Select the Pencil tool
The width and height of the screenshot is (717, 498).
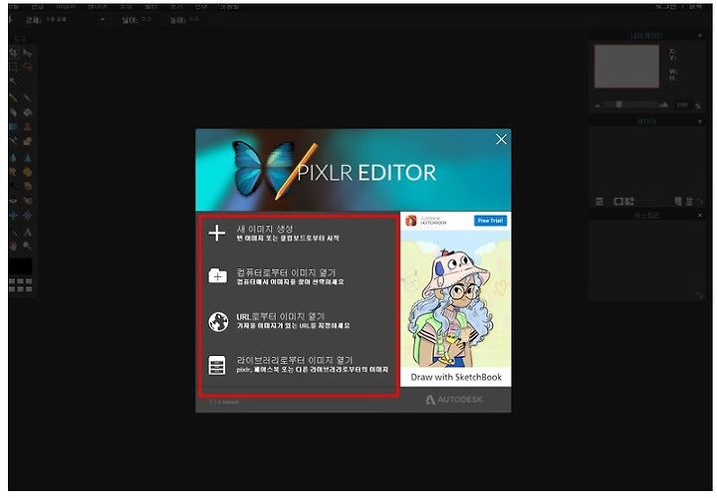click(x=14, y=97)
